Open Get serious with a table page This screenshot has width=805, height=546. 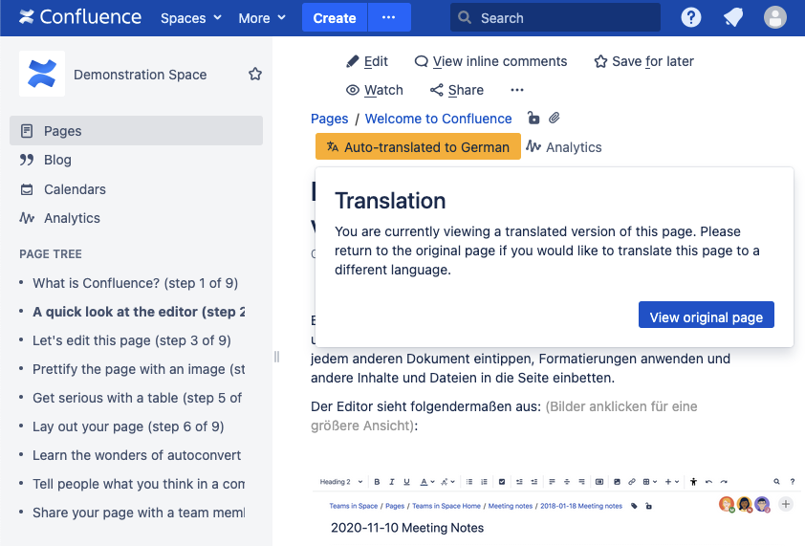[x=137, y=398]
